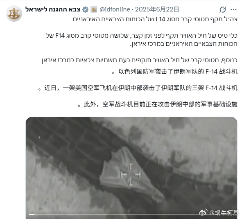
Task: Click the blue verified badge
Action: pyautogui.click(x=85, y=9)
